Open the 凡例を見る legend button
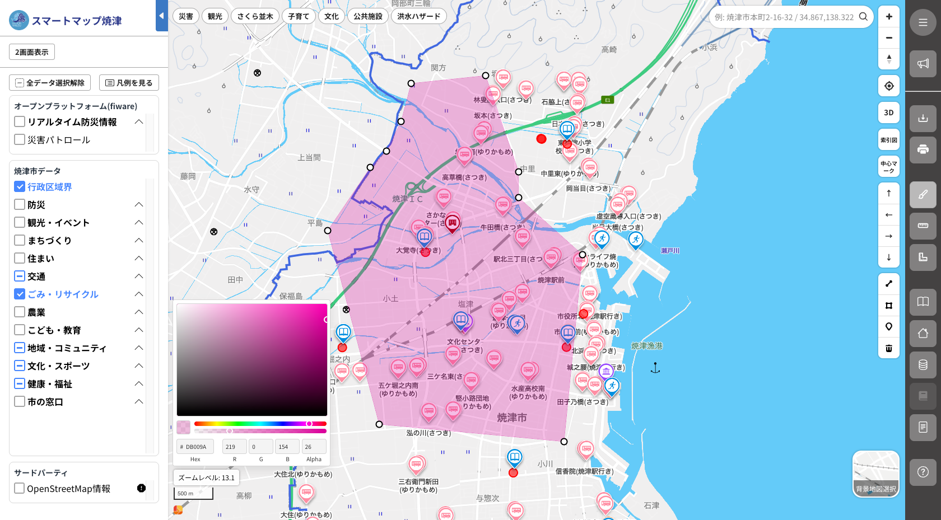This screenshot has height=520, width=941. 129,82
